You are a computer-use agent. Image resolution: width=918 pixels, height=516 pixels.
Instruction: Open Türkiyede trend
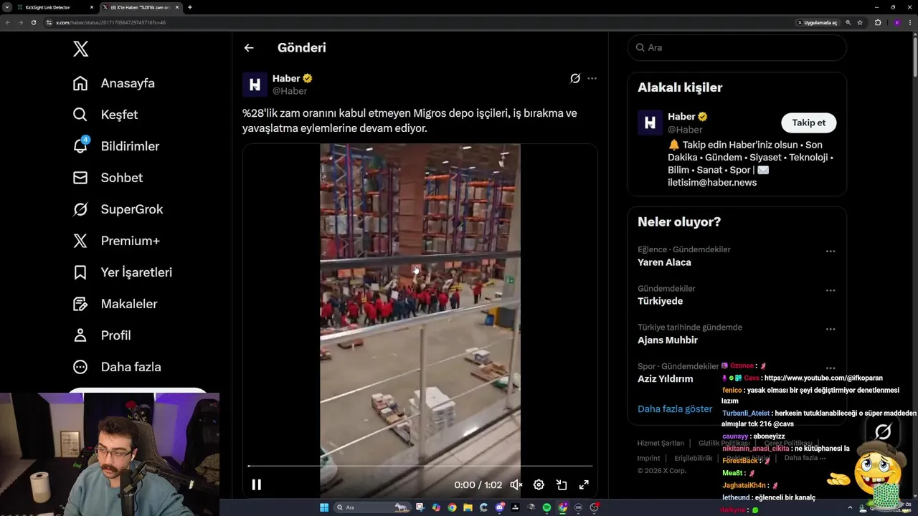pyautogui.click(x=660, y=301)
